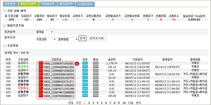Open member MEMO for order 4808_133878580886811
This screenshot has width=211, height=105.
point(85,96)
